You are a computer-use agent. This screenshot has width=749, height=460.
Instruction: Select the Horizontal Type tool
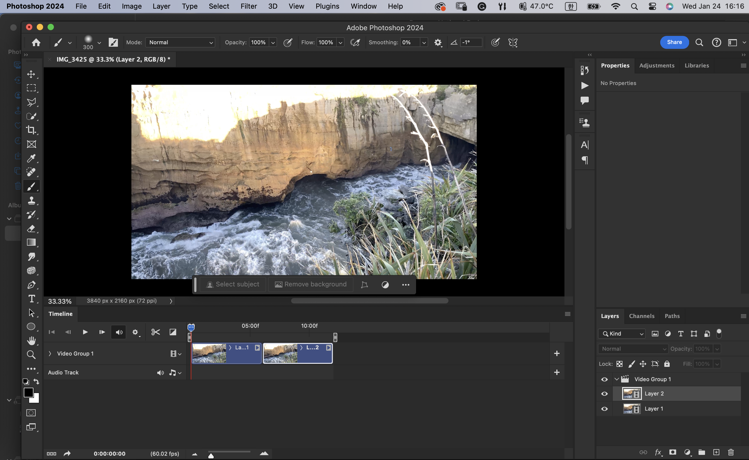31,299
